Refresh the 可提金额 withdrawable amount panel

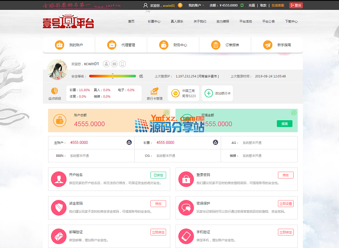point(293,113)
